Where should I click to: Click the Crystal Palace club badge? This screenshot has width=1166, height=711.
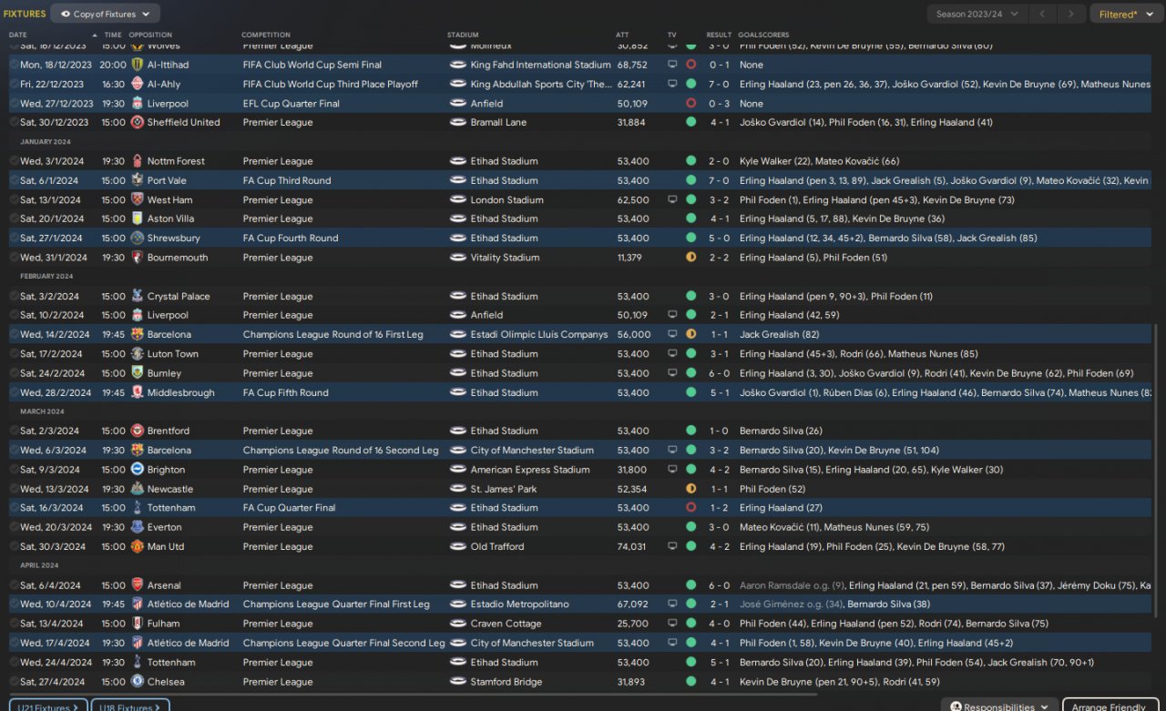pyautogui.click(x=138, y=296)
